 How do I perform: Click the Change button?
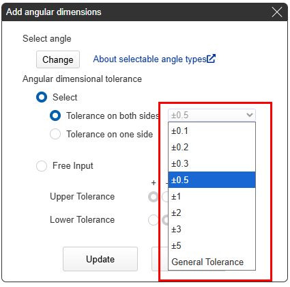(x=58, y=59)
